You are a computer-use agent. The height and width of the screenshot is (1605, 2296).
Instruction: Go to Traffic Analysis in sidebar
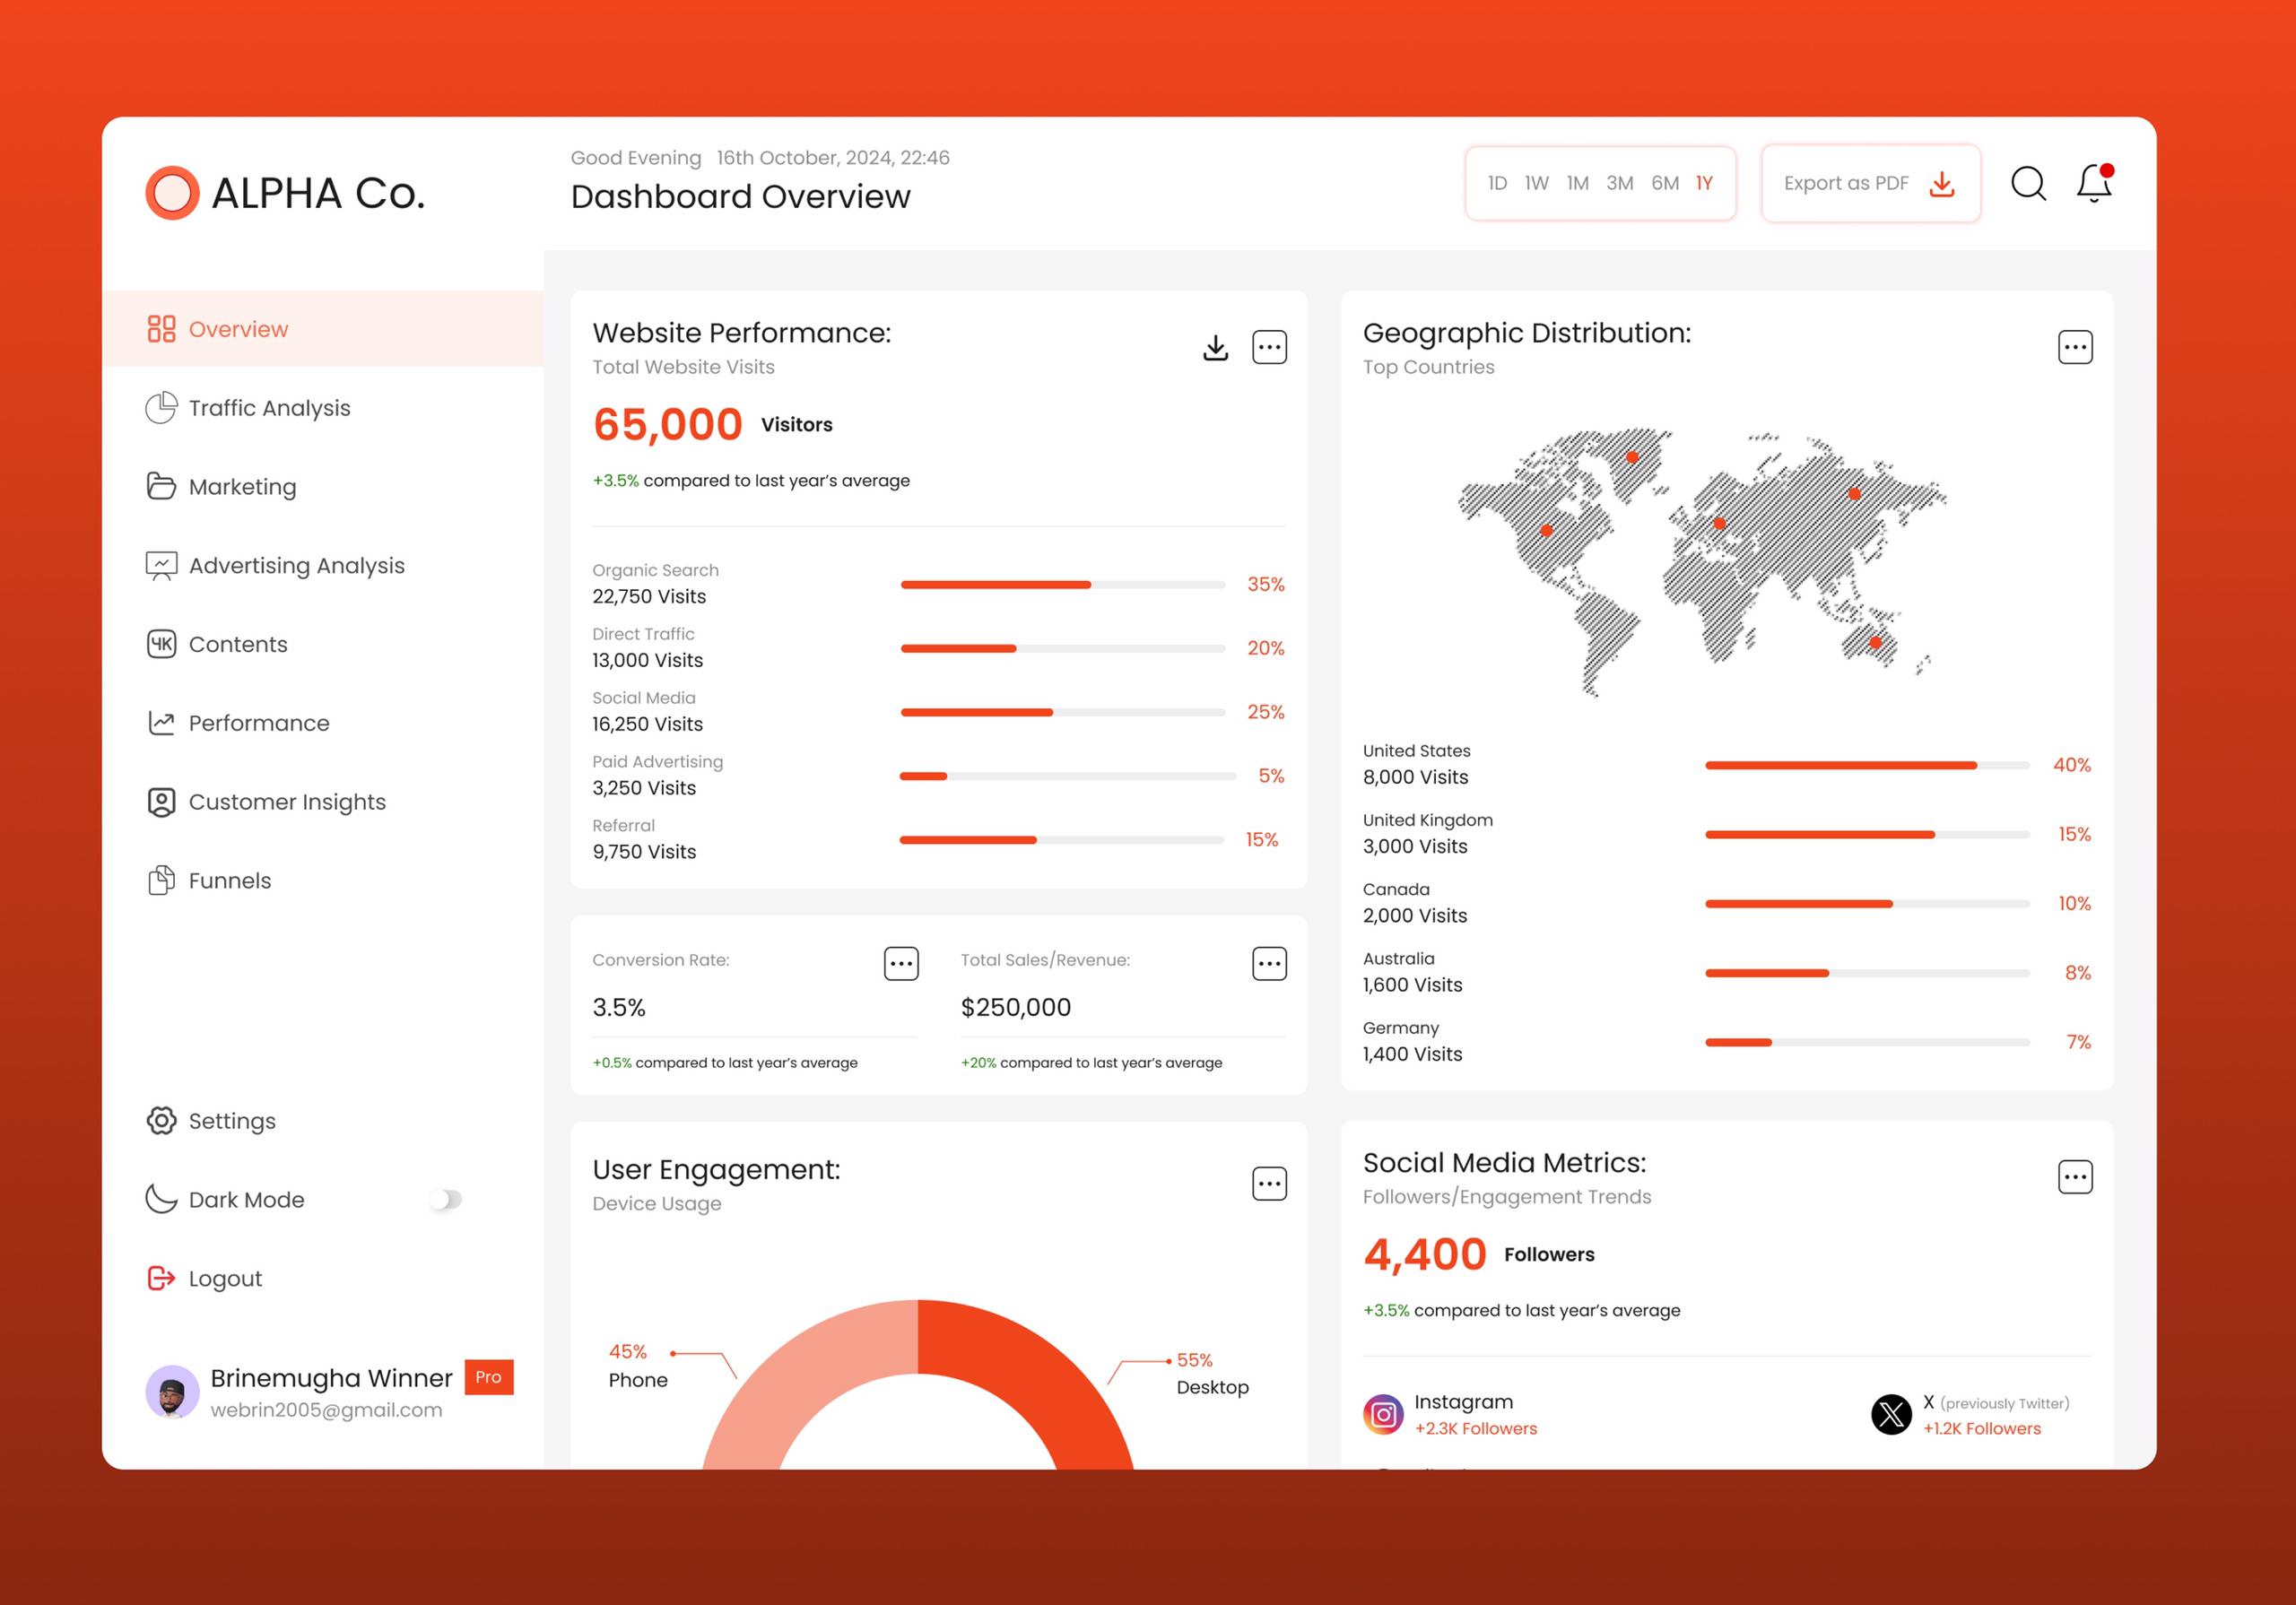(269, 408)
